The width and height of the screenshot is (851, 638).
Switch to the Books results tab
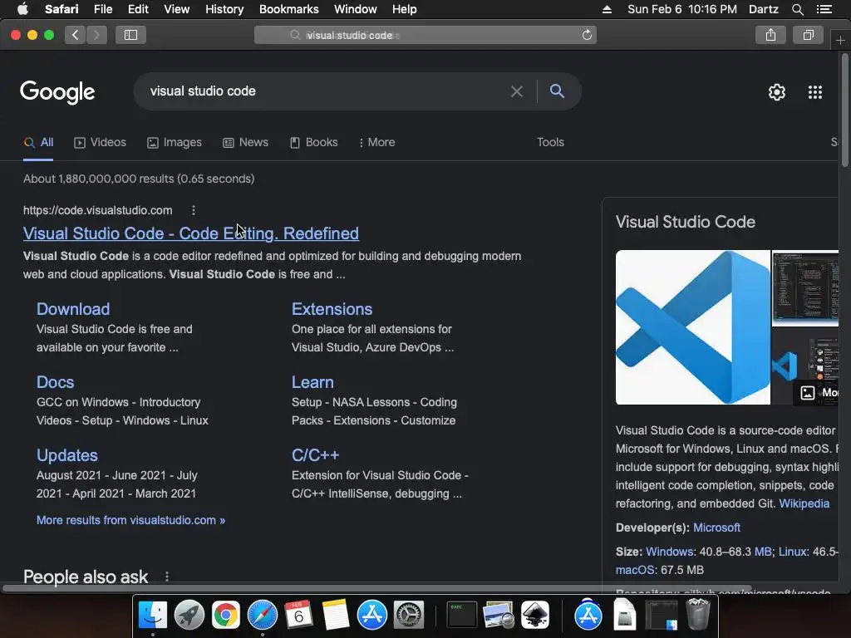click(313, 142)
